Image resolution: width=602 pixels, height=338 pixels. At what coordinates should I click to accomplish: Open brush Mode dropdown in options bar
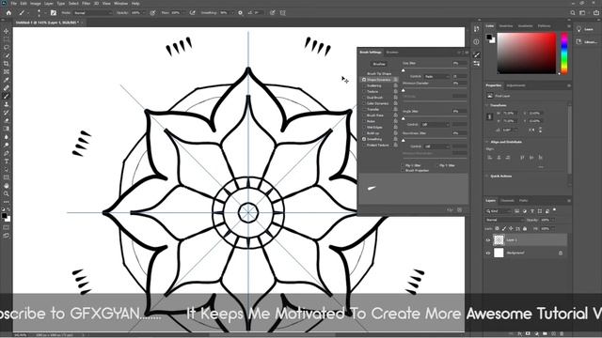tap(92, 12)
